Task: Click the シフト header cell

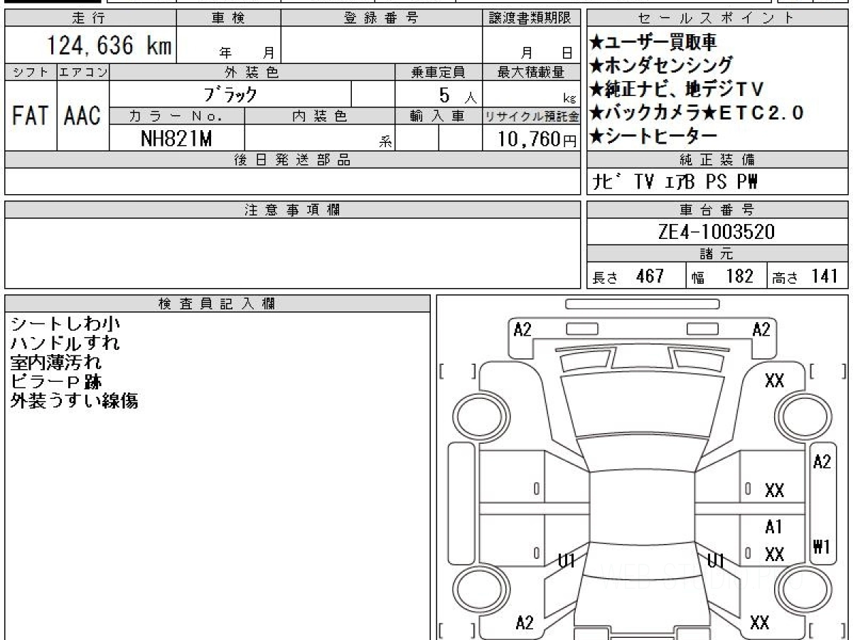Action: [x=31, y=72]
